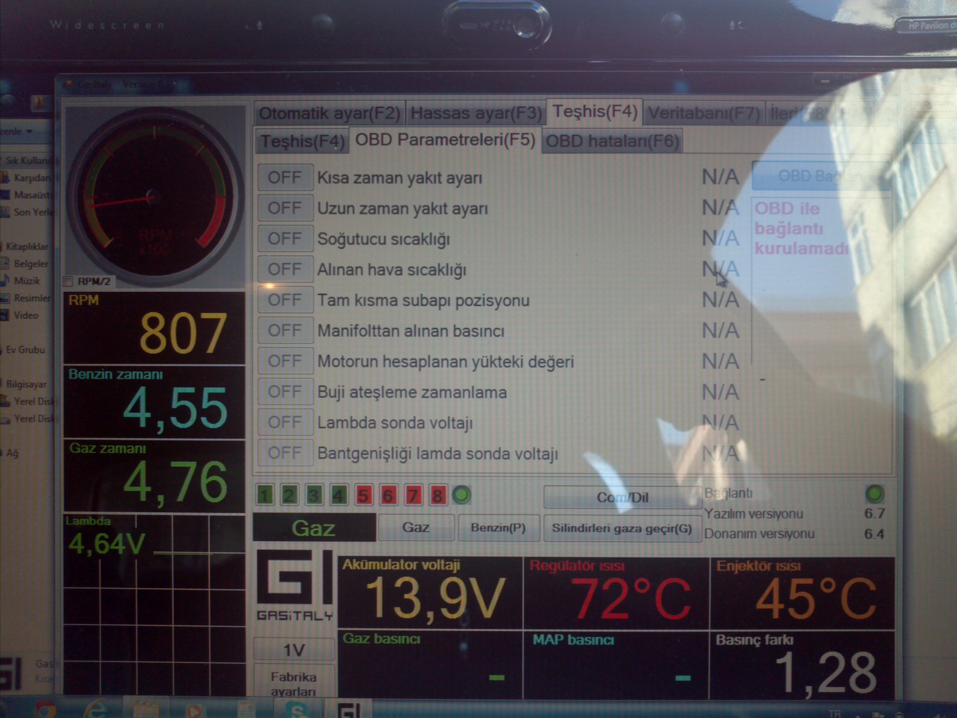The height and width of the screenshot is (718, 957).
Task: Click Regülatör ısısı 72°C readout
Action: (x=617, y=592)
